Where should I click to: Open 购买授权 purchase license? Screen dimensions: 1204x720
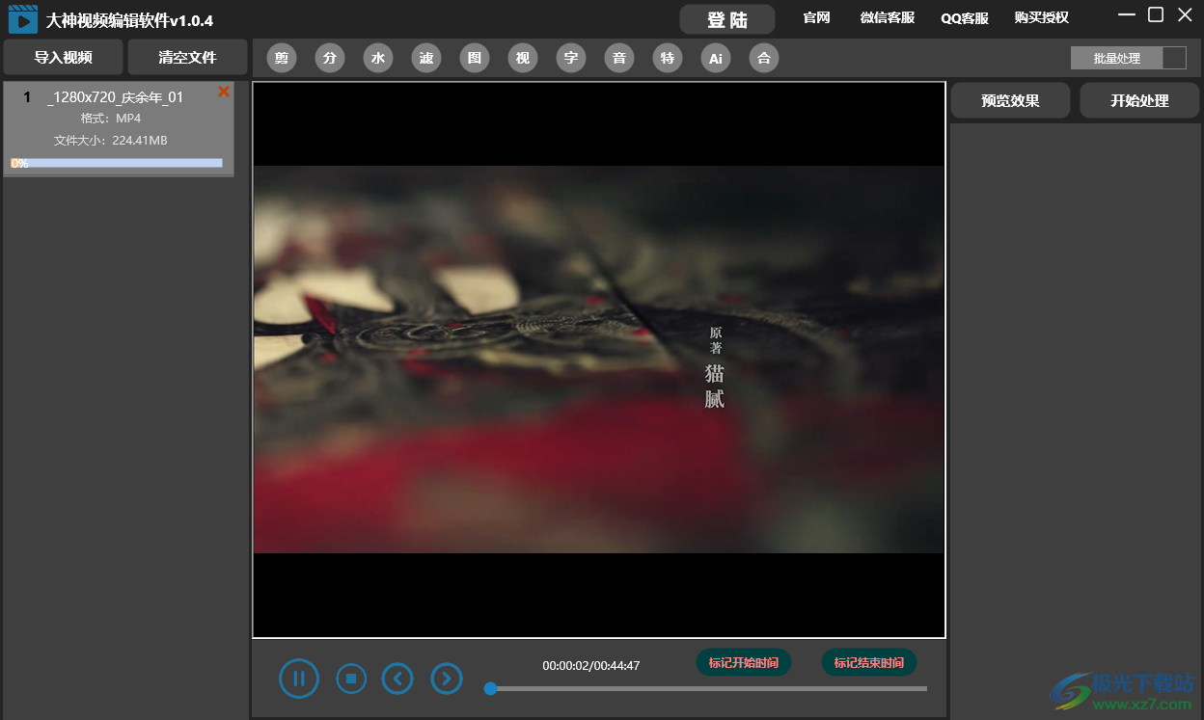pyautogui.click(x=1042, y=18)
